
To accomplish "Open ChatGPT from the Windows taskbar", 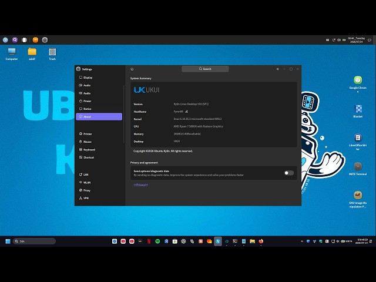I will click(x=183, y=241).
